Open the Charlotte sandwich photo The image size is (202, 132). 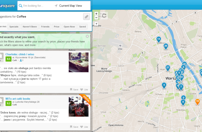(79, 62)
